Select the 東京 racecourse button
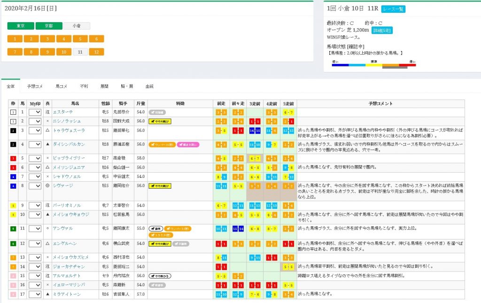This screenshot has width=481, height=303. point(21,26)
